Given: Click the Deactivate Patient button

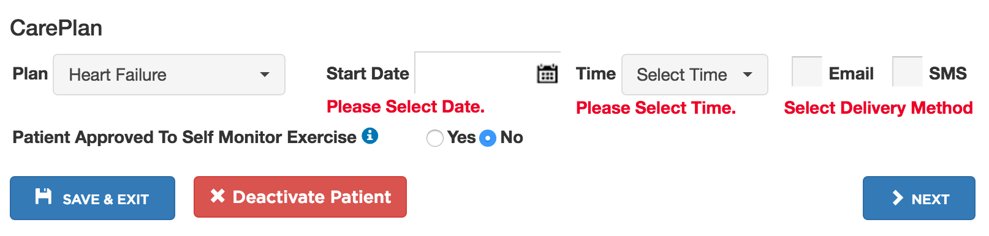Looking at the screenshot, I should pyautogui.click(x=300, y=197).
